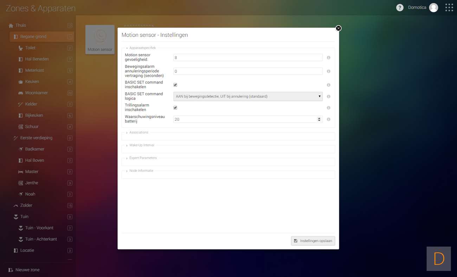Click the help question mark icon
The width and height of the screenshot is (457, 277).
[400, 7]
